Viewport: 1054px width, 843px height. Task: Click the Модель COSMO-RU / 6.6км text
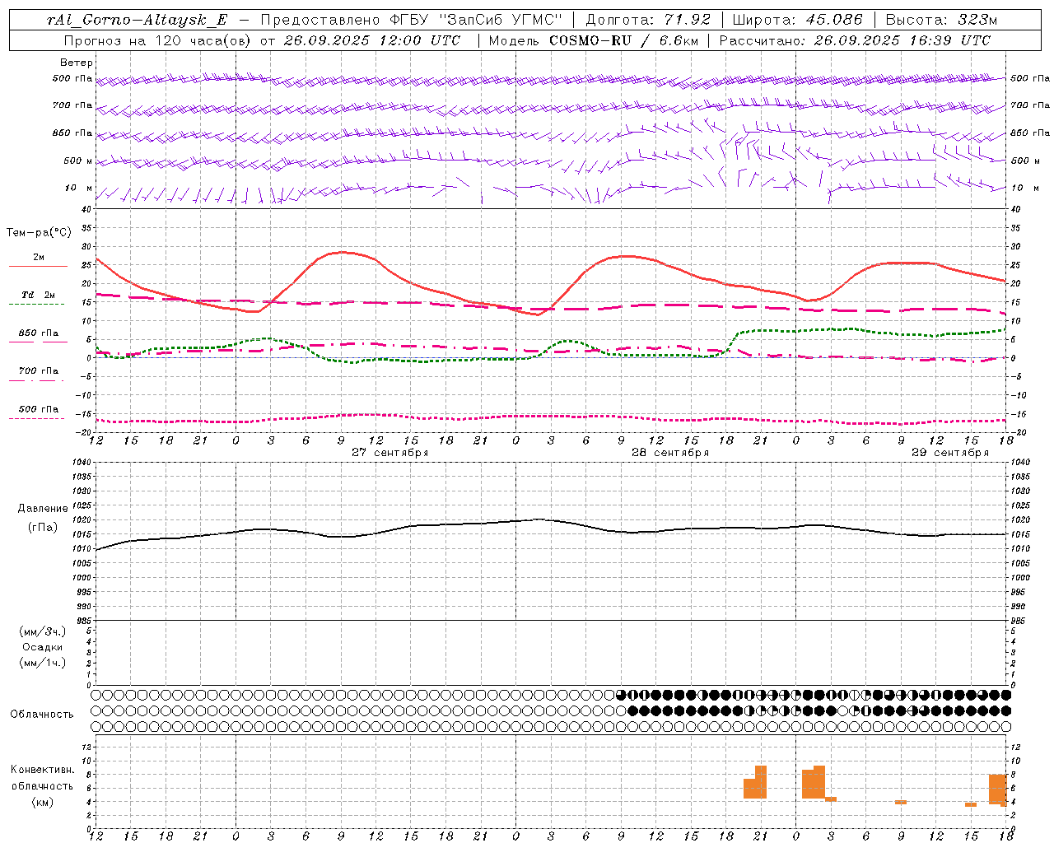593,40
